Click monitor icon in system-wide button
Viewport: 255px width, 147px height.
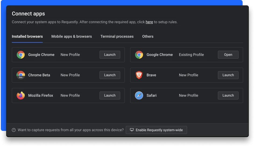132,130
